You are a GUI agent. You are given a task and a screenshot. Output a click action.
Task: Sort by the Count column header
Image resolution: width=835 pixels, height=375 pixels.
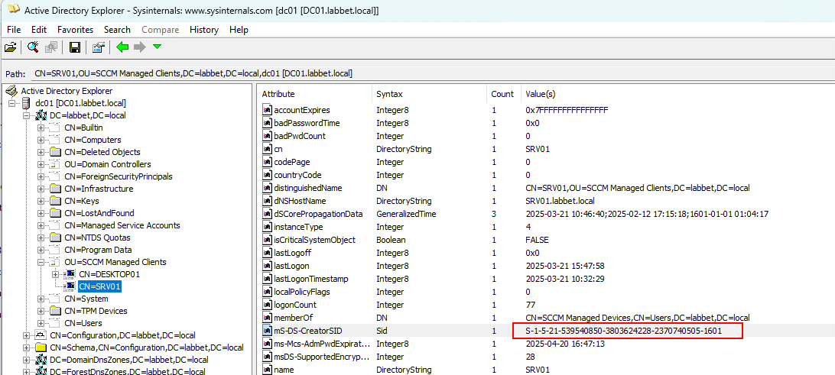pos(502,94)
